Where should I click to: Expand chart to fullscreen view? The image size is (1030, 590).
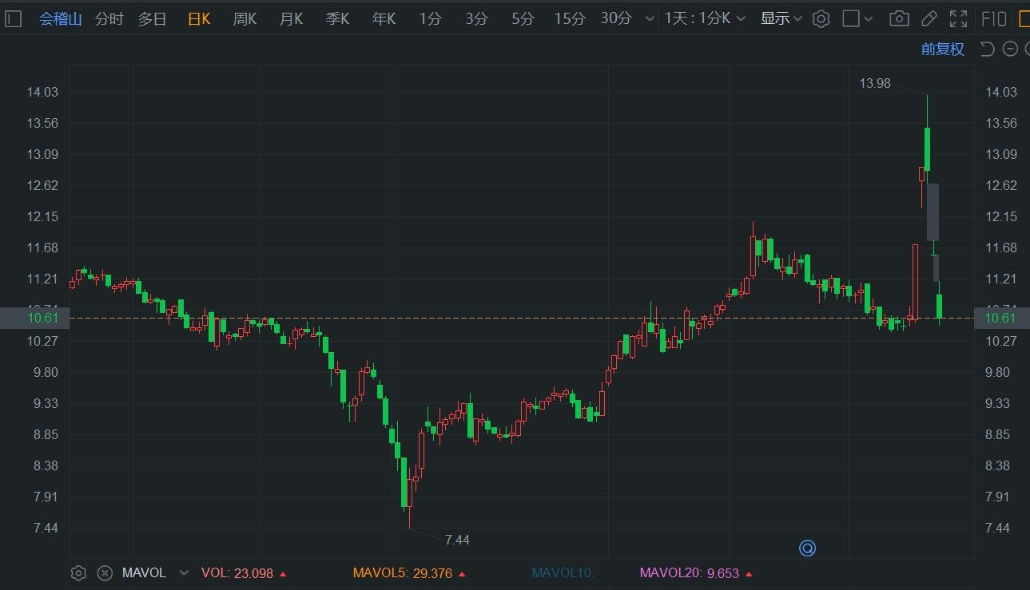(x=958, y=18)
